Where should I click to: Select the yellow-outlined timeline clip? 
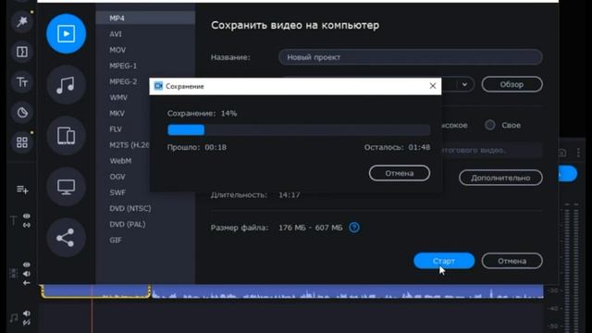(x=96, y=291)
